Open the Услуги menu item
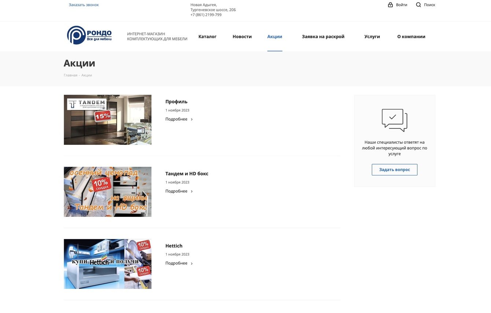491x313 pixels. coord(372,37)
